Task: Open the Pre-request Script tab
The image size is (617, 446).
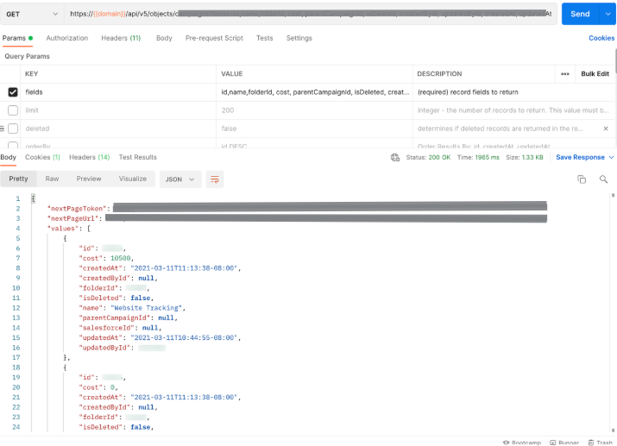Action: point(214,38)
